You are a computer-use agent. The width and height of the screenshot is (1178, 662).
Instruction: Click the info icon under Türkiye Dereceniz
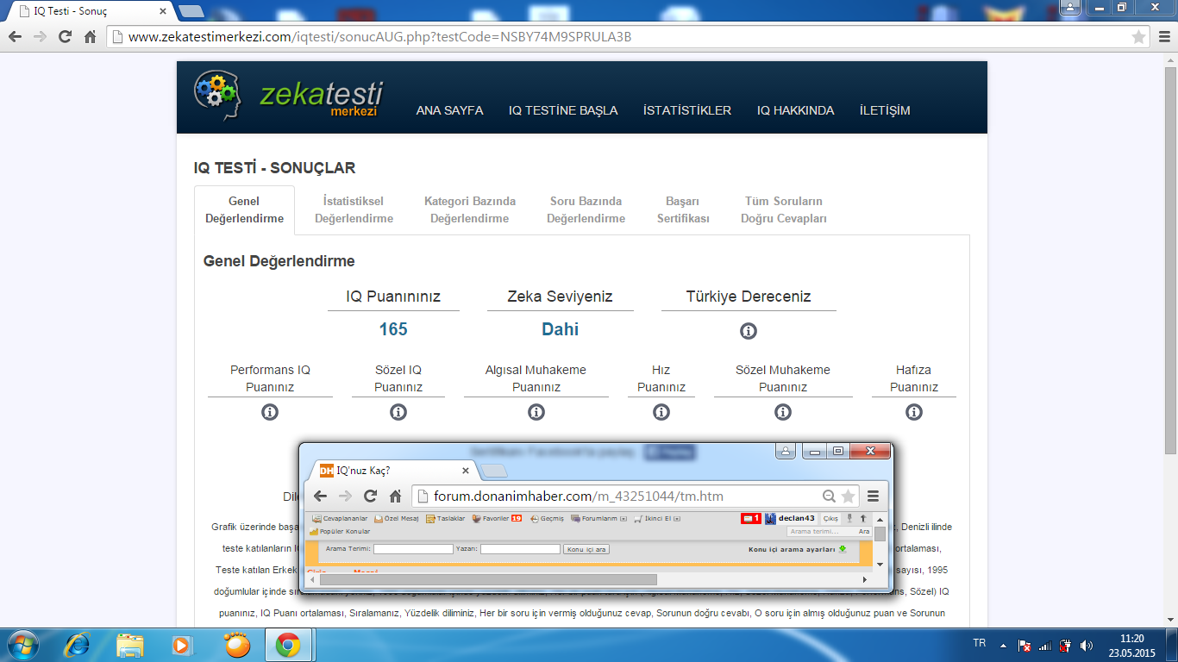(749, 331)
